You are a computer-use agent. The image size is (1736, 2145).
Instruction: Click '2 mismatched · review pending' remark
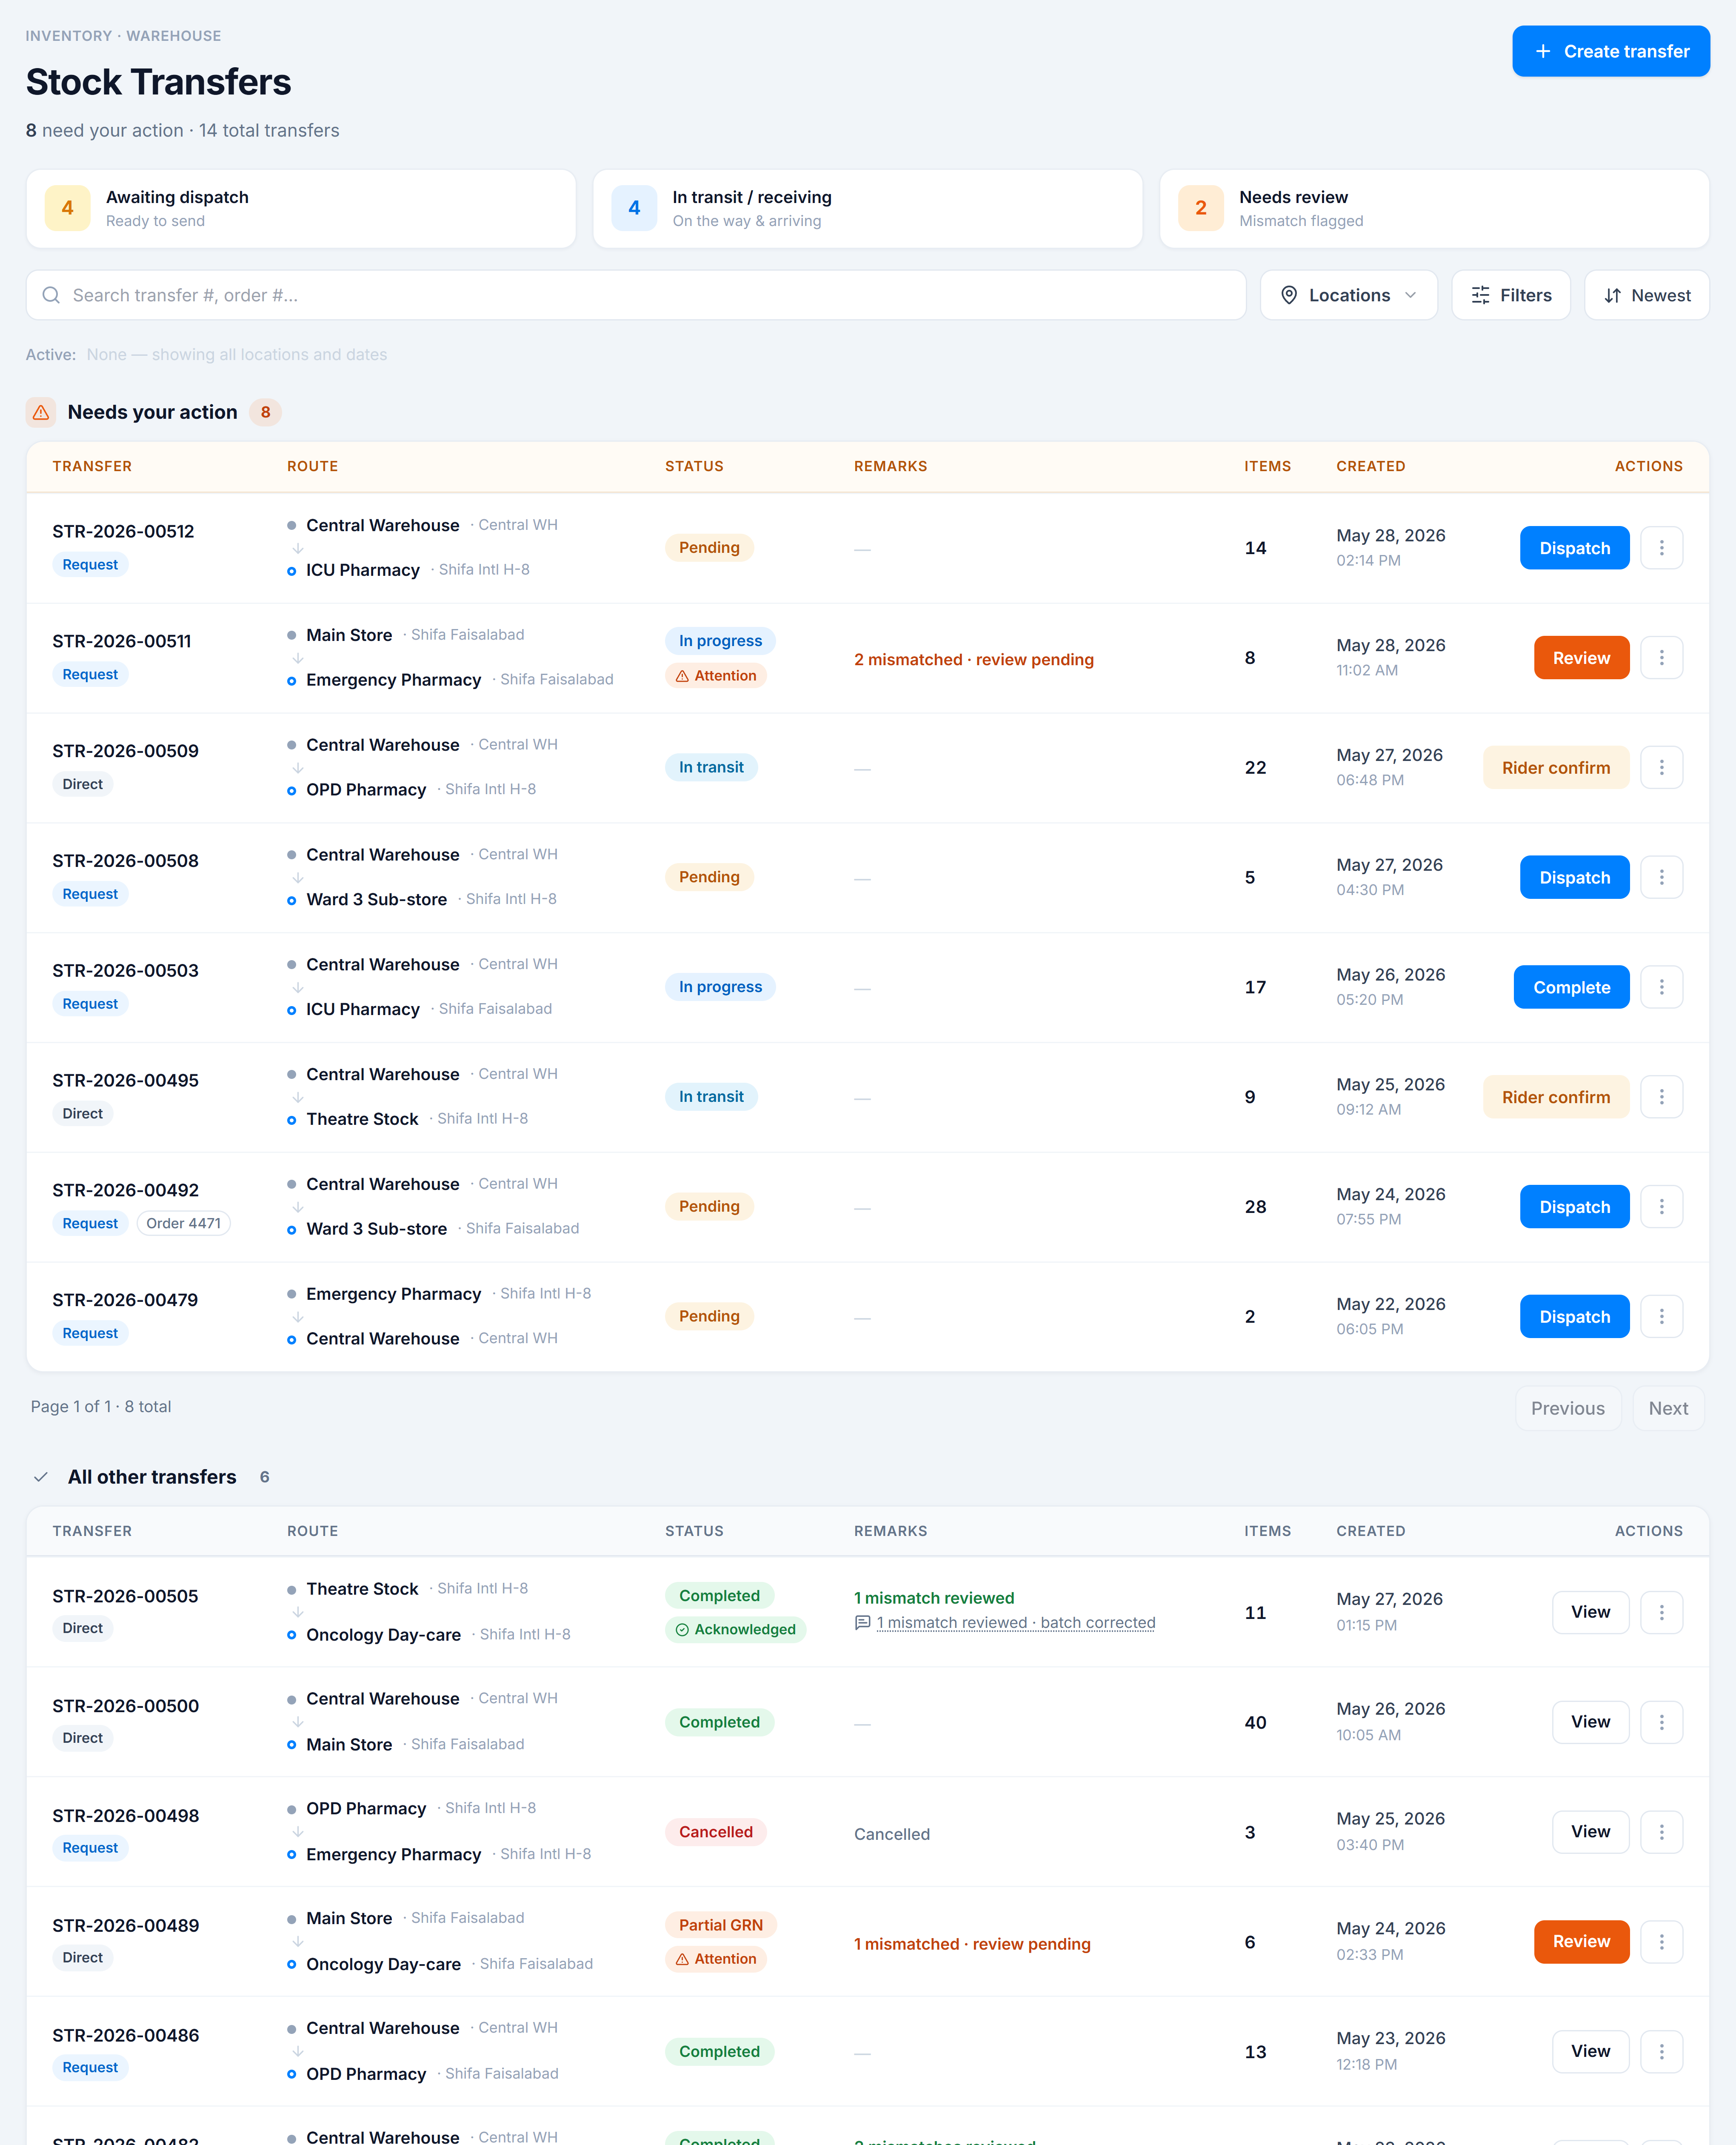pos(973,660)
